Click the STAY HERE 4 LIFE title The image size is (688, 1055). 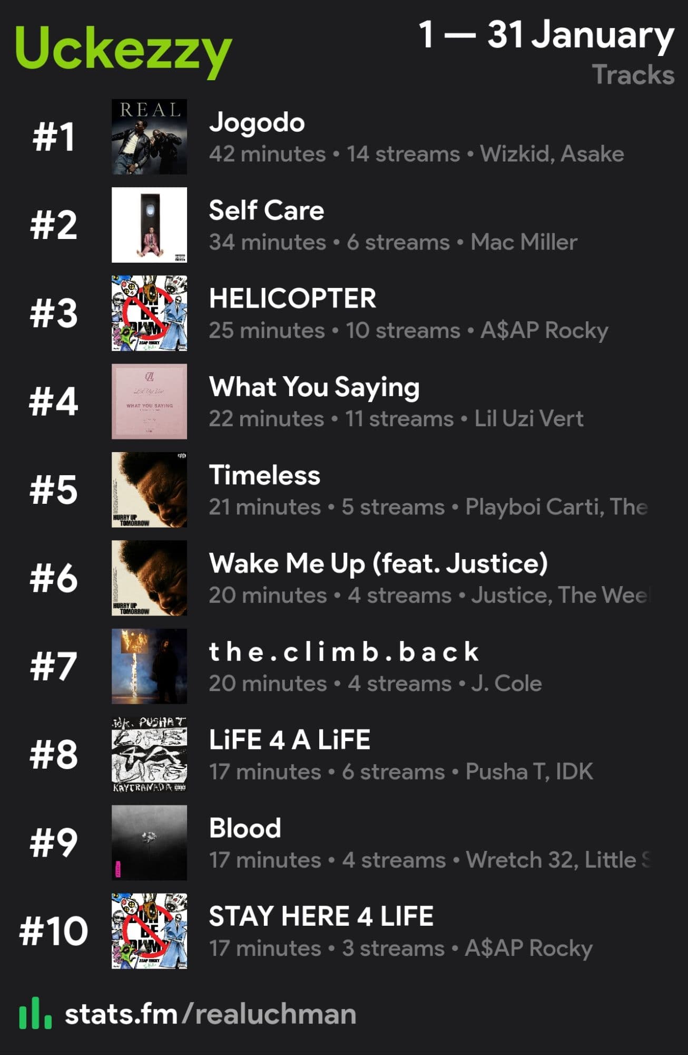click(x=321, y=916)
